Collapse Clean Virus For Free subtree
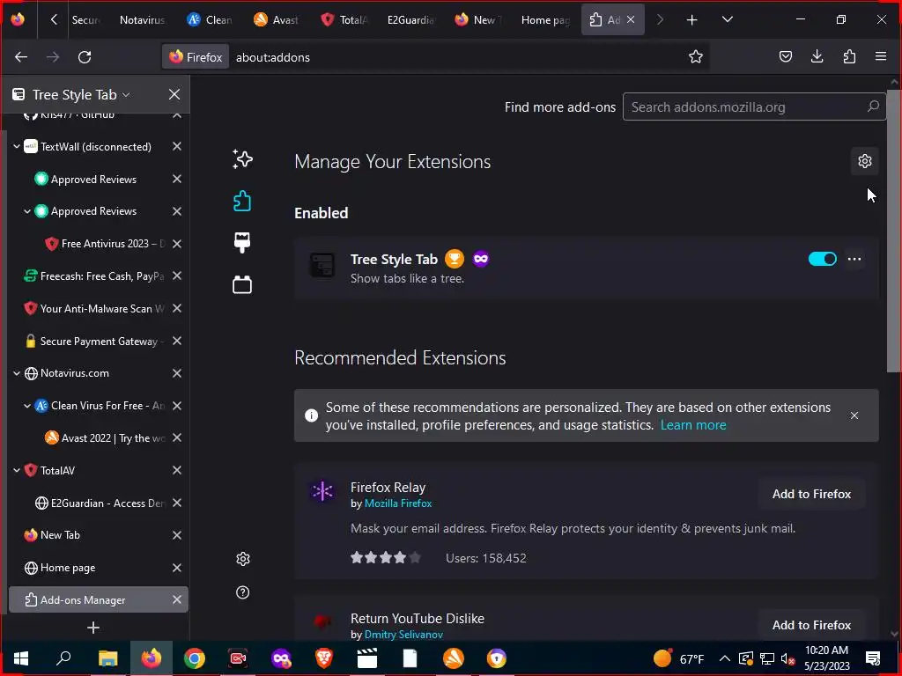This screenshot has height=676, width=902. pos(27,405)
